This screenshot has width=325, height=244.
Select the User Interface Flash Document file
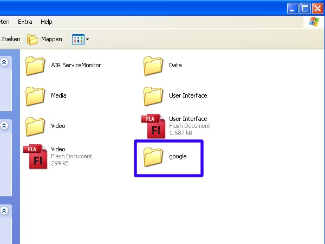(152, 126)
